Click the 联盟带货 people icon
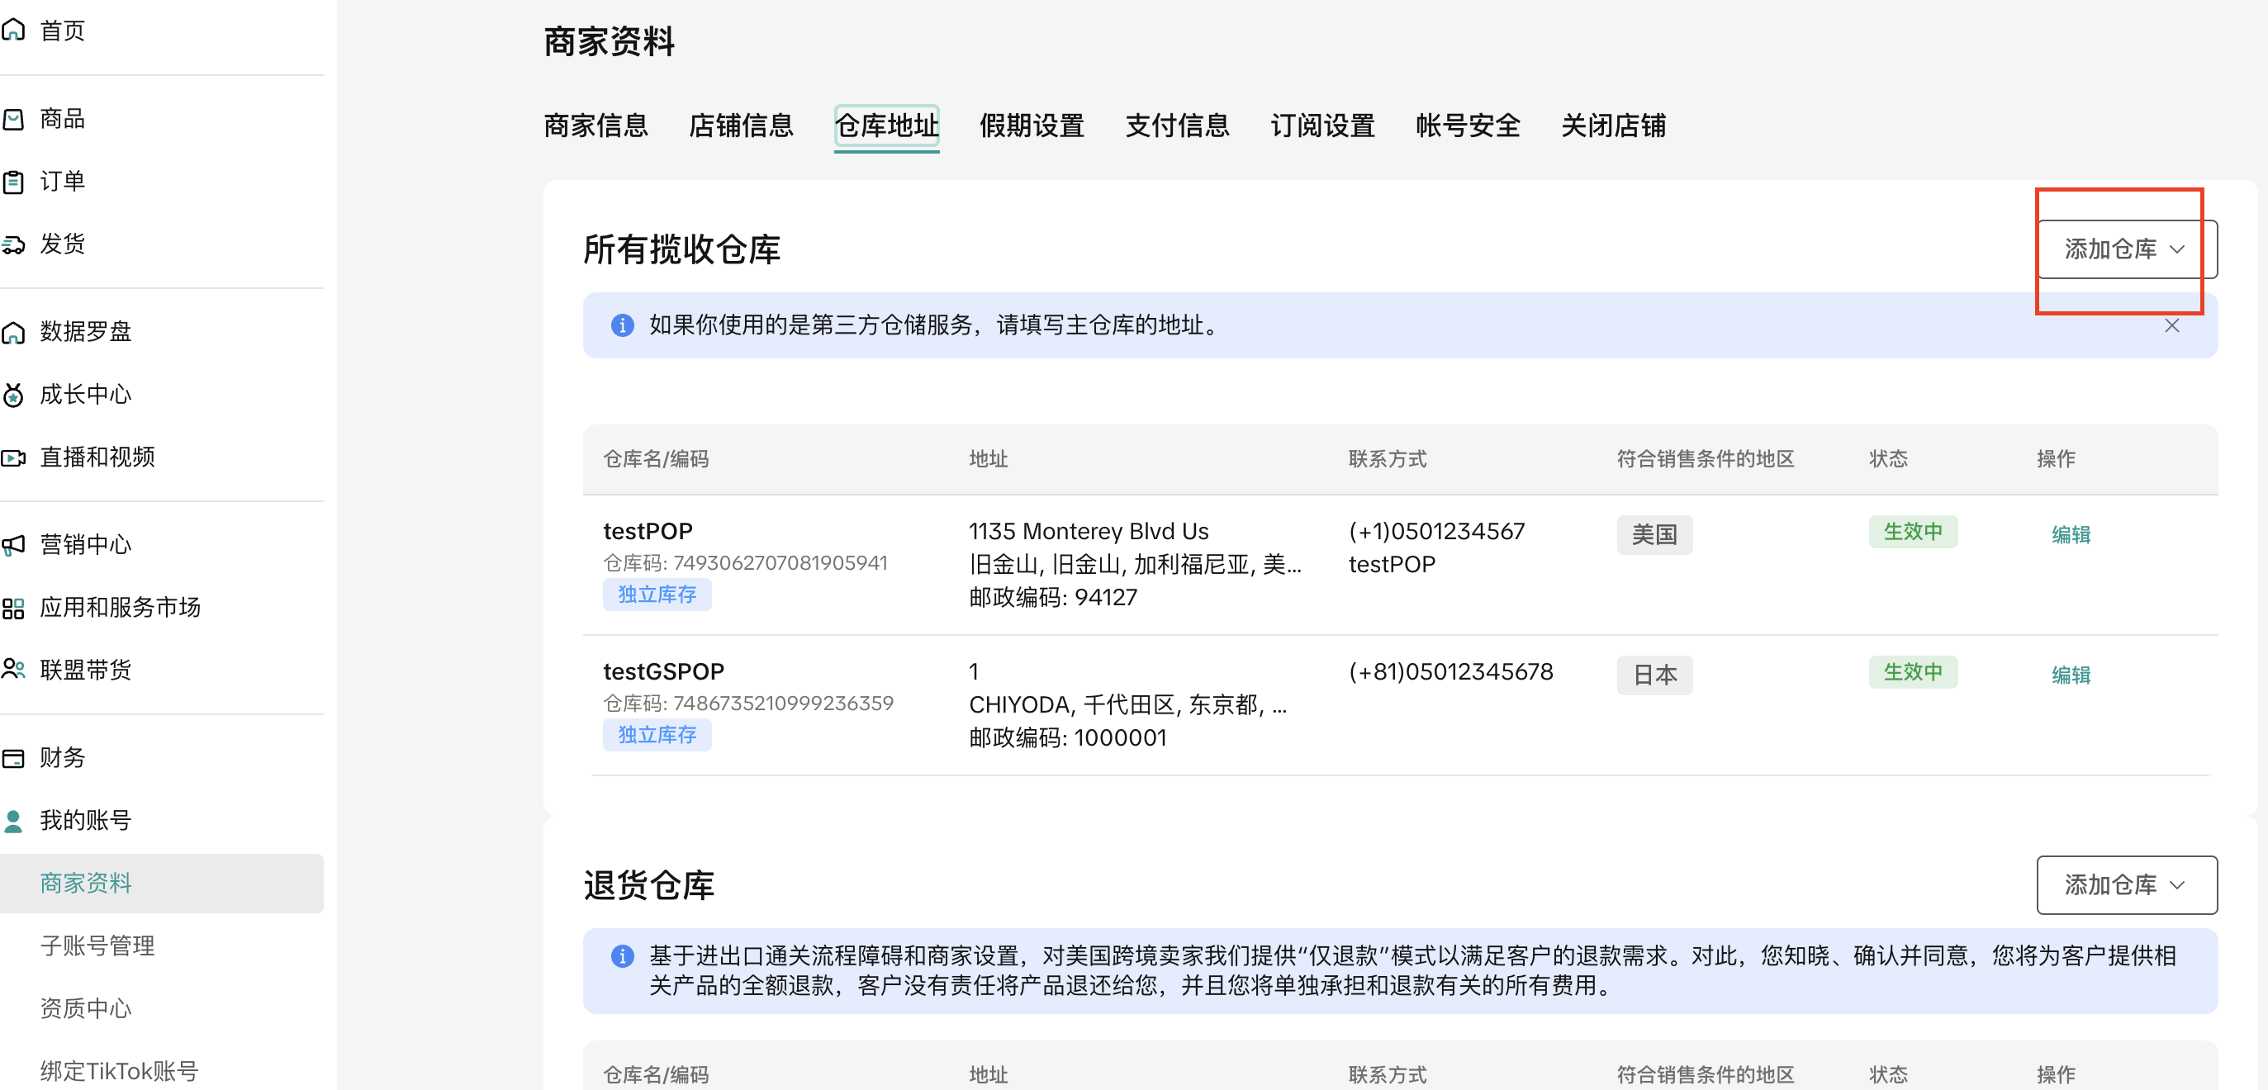This screenshot has height=1090, width=2268. [13, 670]
